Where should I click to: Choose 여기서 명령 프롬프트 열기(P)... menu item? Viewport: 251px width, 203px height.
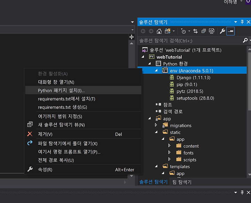pos(83,152)
